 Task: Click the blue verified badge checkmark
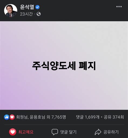click(38, 7)
